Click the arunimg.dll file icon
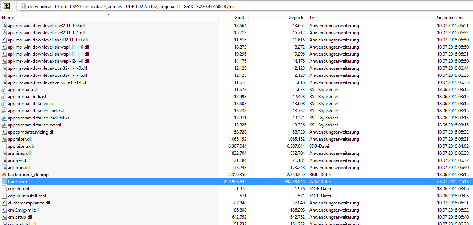The height and width of the screenshot is (225, 473). [x=4, y=153]
